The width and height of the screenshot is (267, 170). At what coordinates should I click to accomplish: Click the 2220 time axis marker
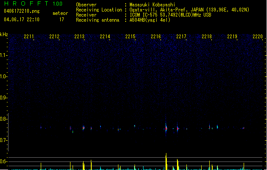[x=258, y=37]
